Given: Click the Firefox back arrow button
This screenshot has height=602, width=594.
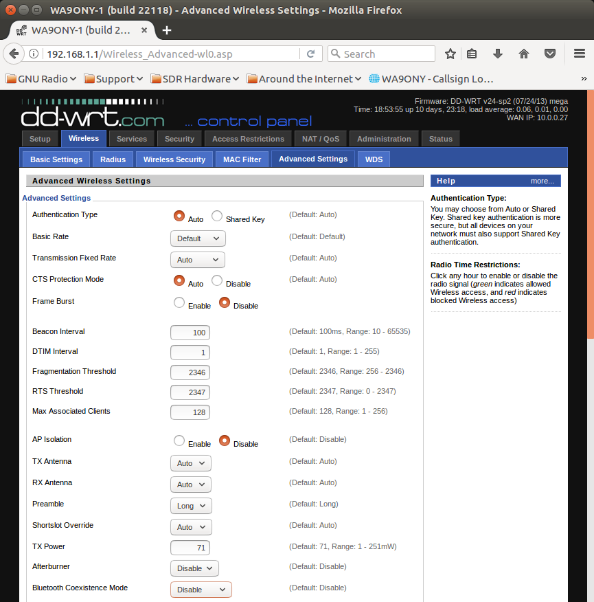Looking at the screenshot, I should [14, 54].
